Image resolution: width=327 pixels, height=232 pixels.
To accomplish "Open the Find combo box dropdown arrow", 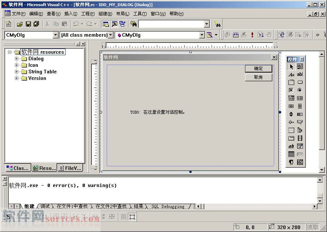I will pyautogui.click(x=207, y=24).
